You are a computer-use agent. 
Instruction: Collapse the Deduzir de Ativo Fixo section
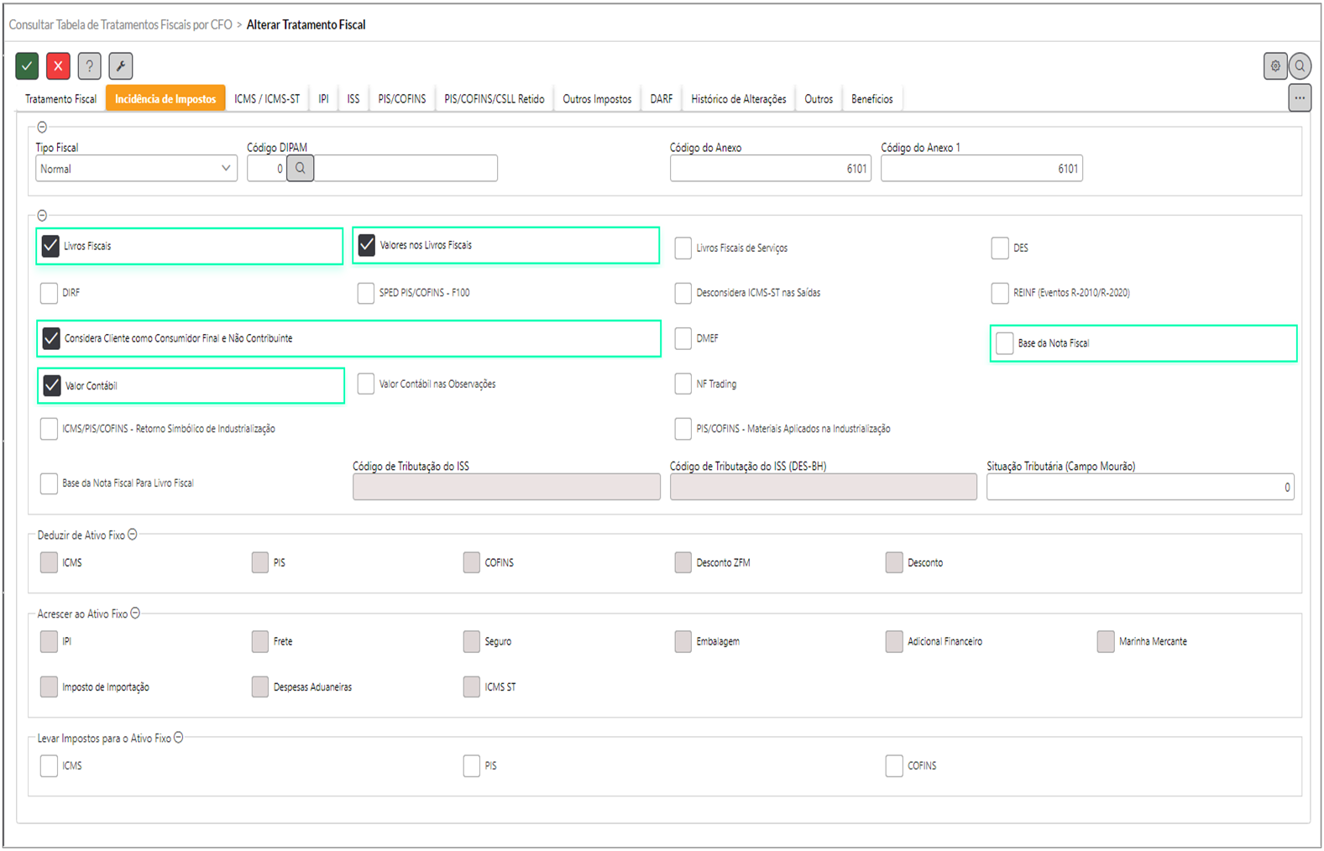133,535
